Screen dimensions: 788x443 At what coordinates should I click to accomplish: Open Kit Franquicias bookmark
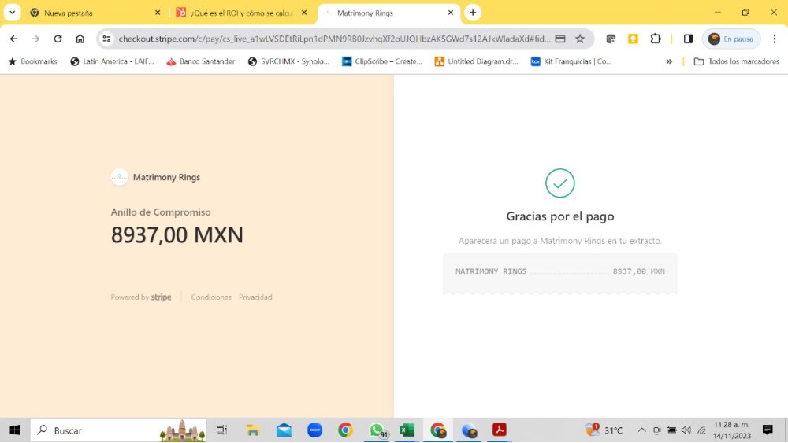(x=571, y=61)
